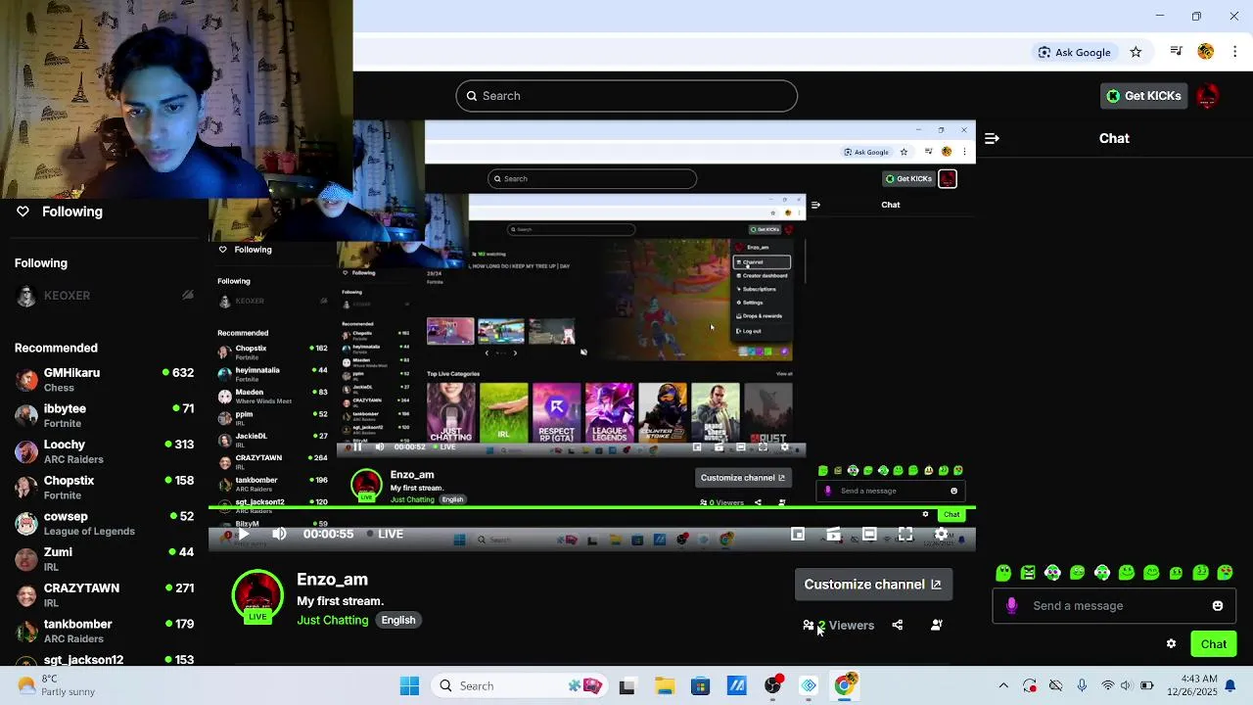The height and width of the screenshot is (705, 1253).
Task: Play or pause the live stream video
Action: pyautogui.click(x=244, y=534)
